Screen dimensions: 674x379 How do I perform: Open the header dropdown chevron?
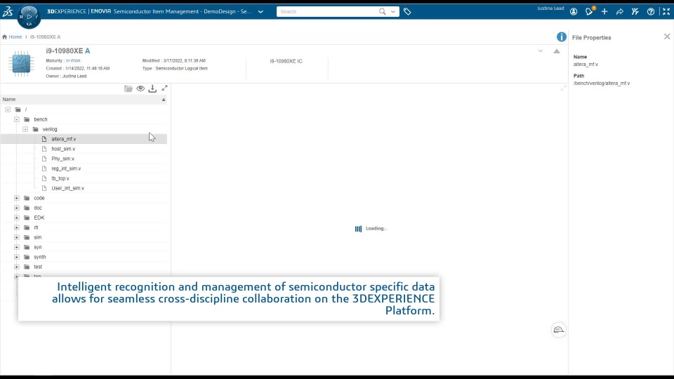541,51
